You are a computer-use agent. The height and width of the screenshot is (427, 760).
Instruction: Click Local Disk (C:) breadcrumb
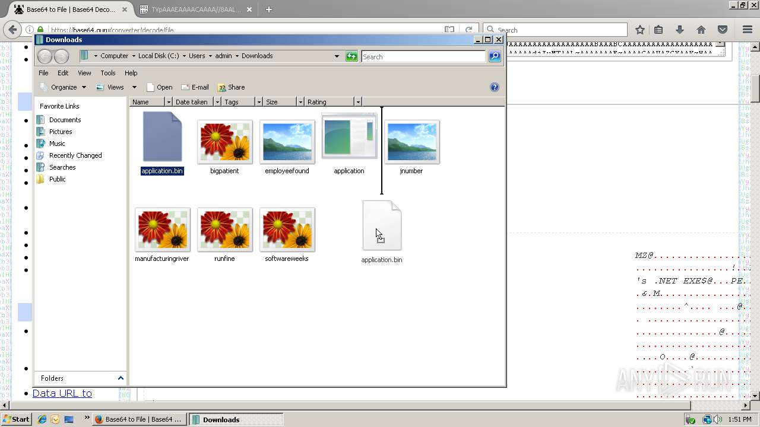(159, 56)
